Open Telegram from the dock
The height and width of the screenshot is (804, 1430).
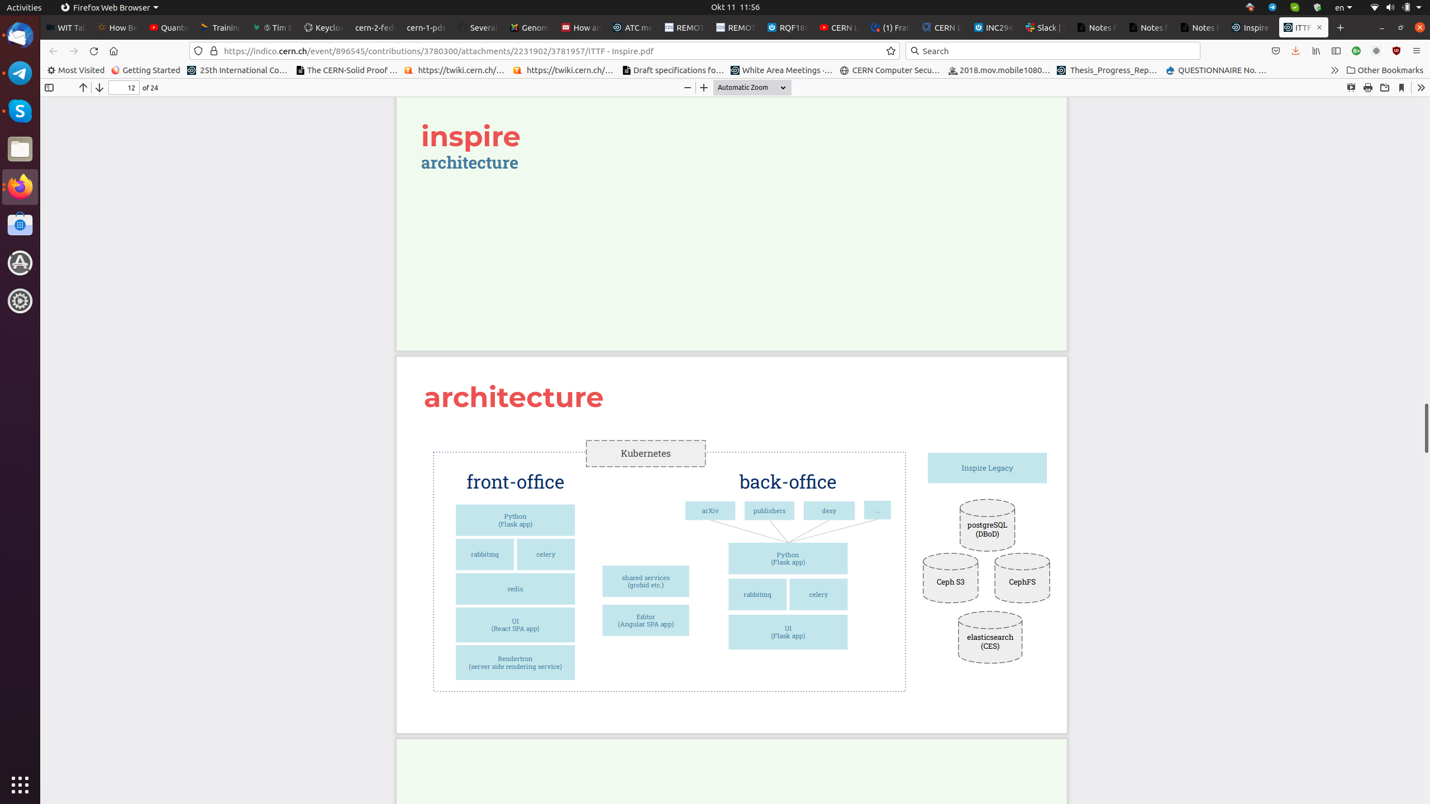point(20,73)
